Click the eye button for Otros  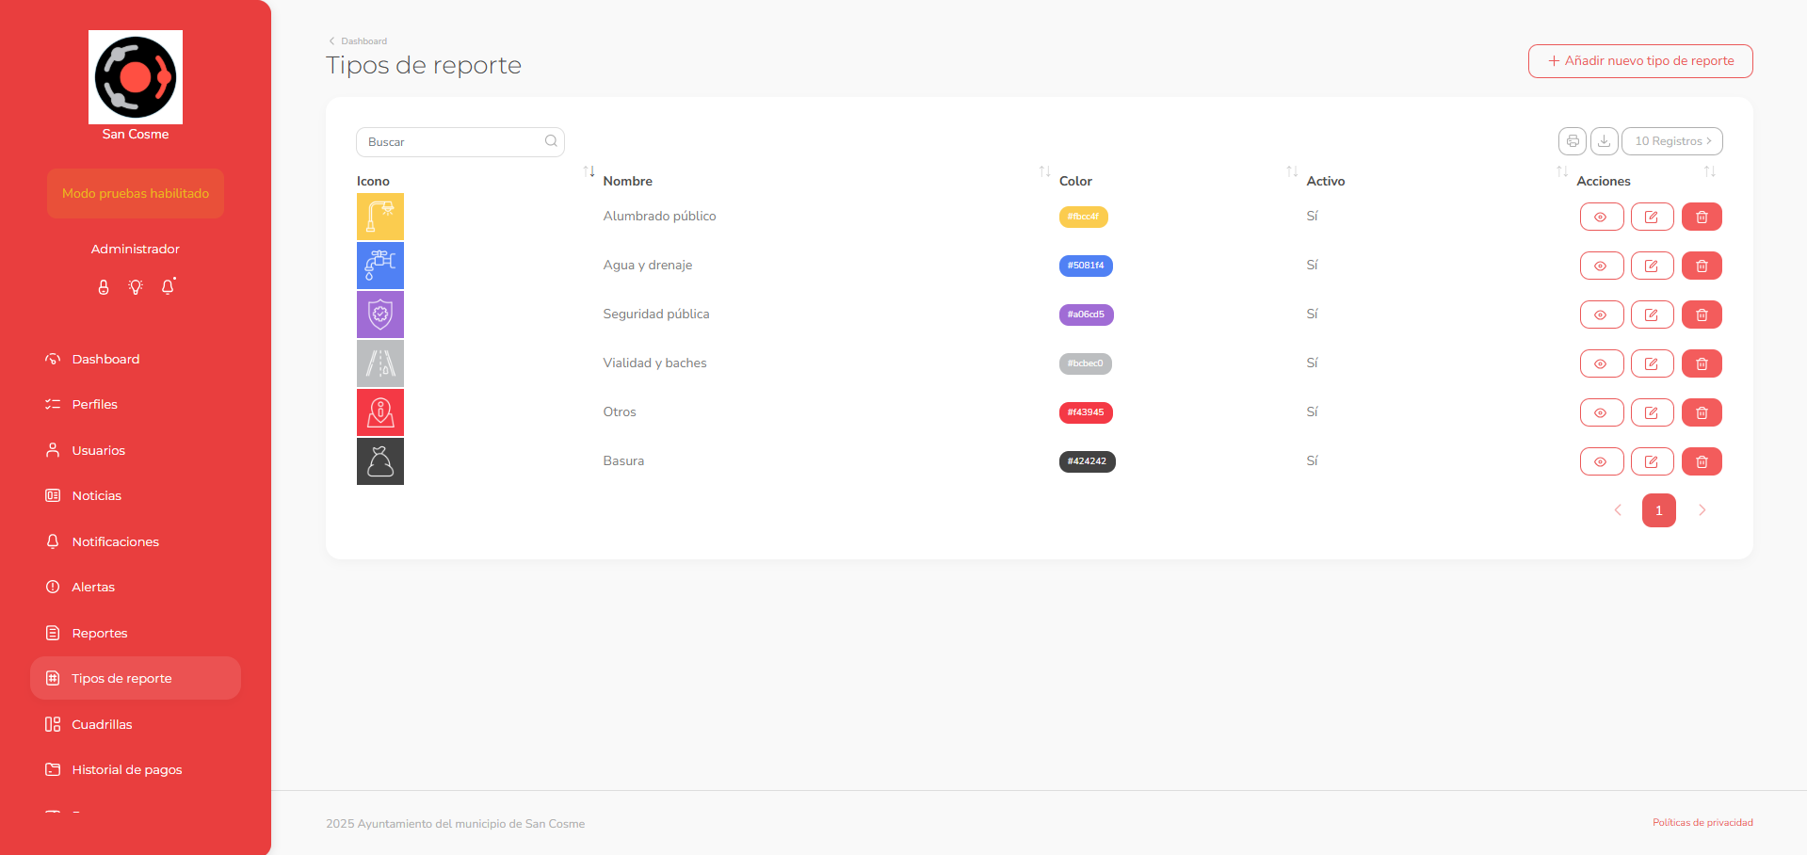coord(1601,412)
